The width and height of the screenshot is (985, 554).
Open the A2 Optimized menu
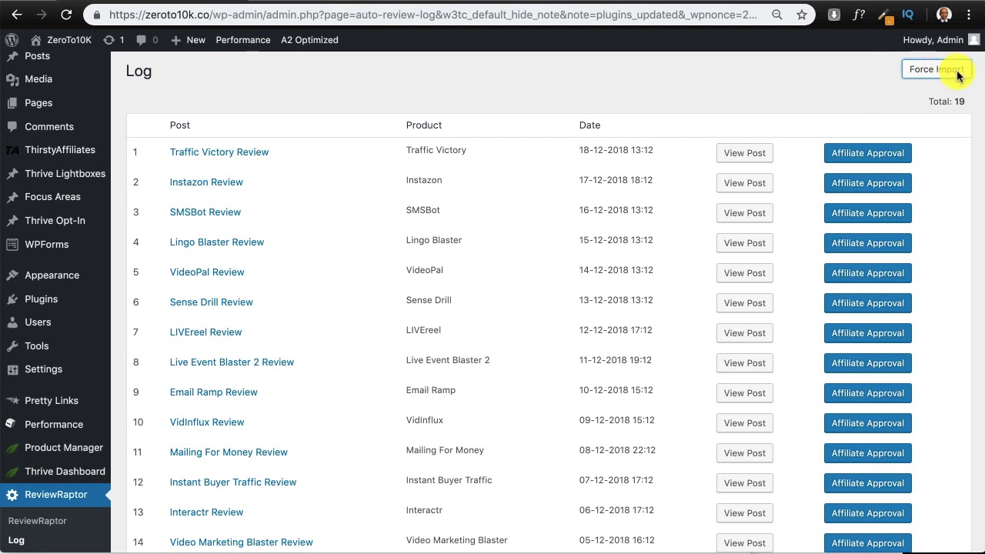click(309, 40)
